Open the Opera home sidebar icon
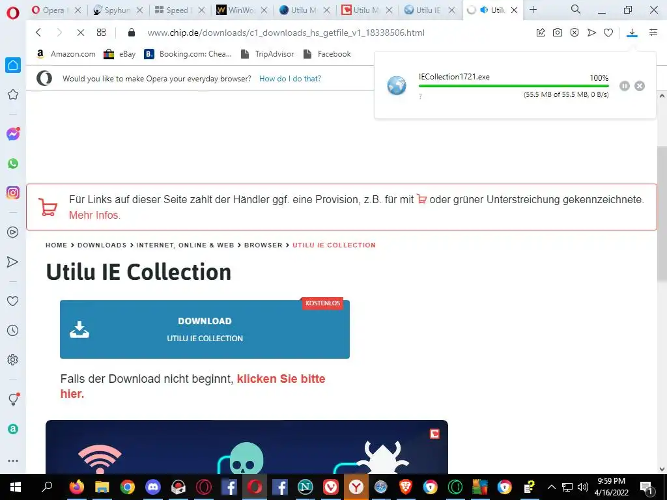The width and height of the screenshot is (667, 500). (x=13, y=65)
